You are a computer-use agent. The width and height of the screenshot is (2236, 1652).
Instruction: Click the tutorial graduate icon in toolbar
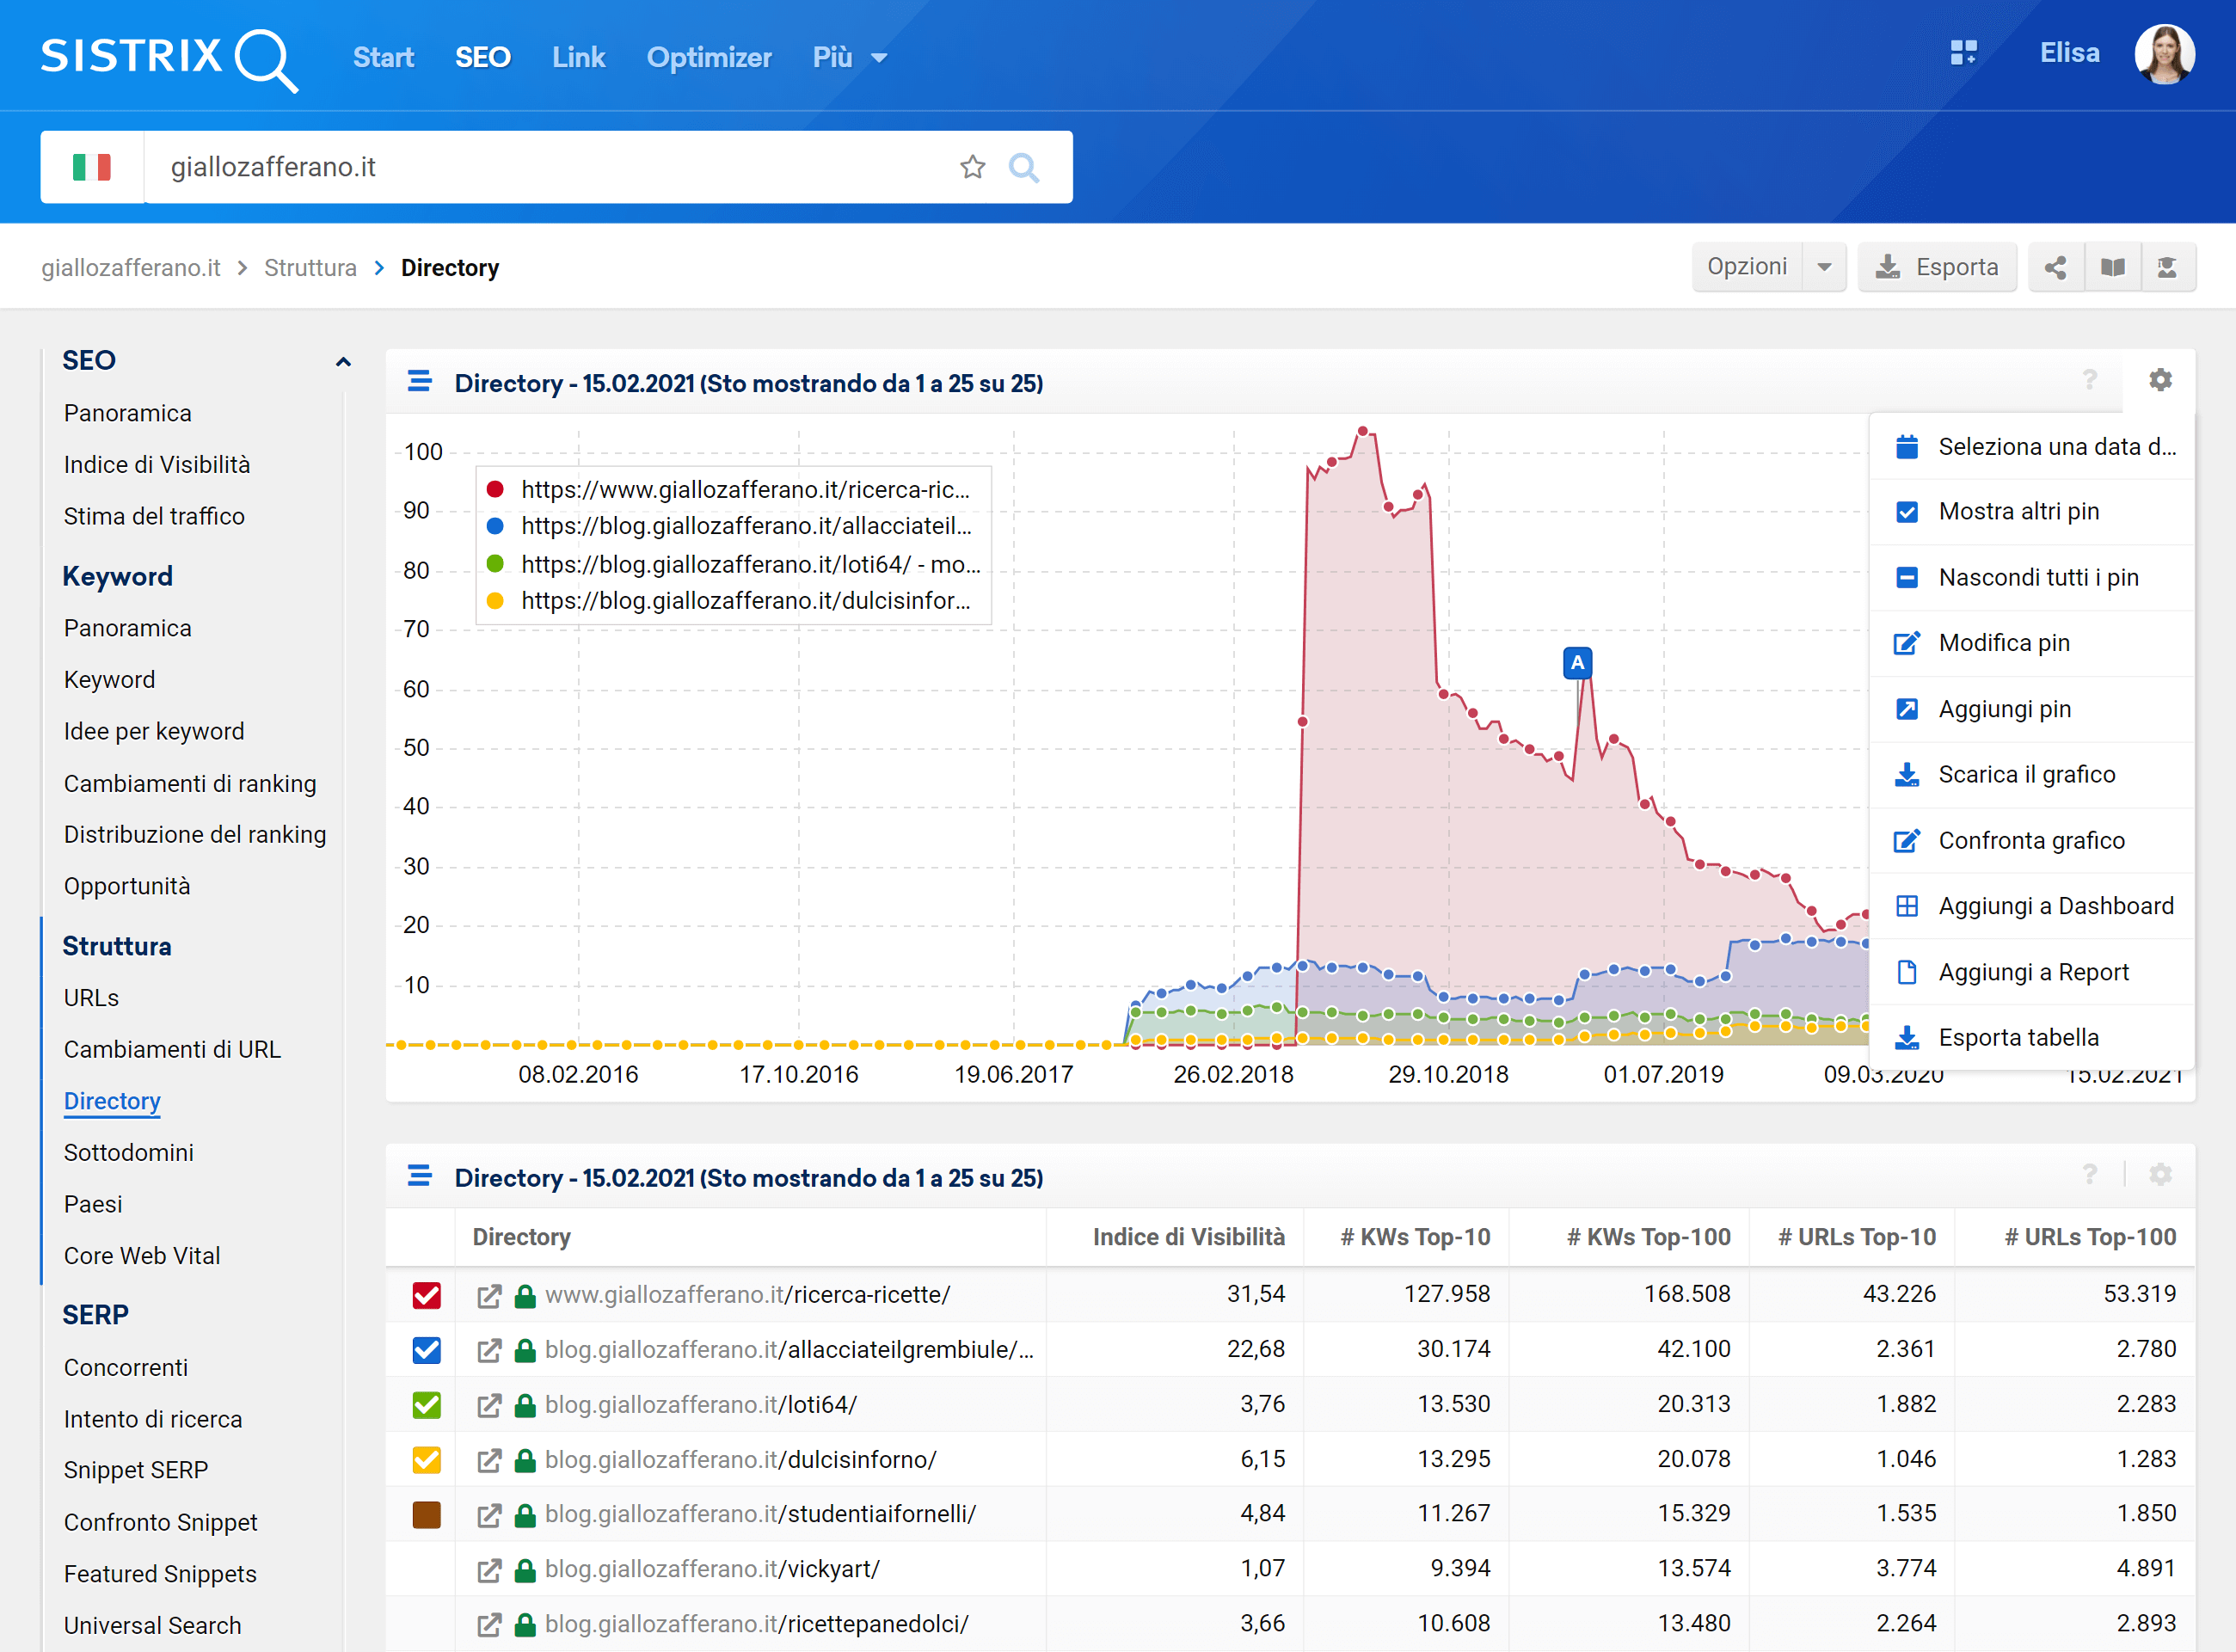pos(2167,267)
